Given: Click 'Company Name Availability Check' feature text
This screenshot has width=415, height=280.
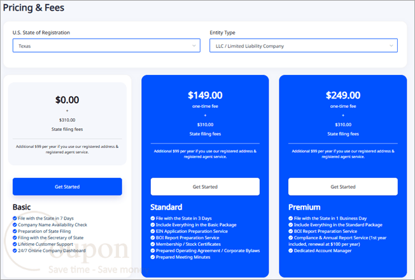Looking at the screenshot, I should [52, 225].
